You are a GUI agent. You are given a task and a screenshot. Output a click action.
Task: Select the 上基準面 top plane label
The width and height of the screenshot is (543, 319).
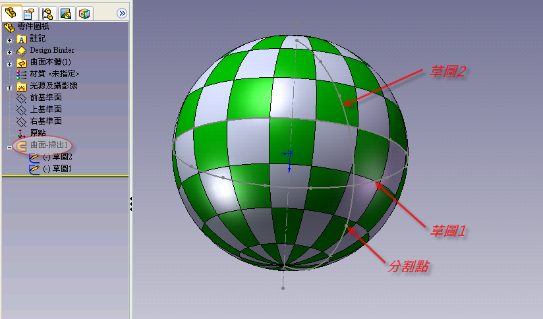coord(45,109)
